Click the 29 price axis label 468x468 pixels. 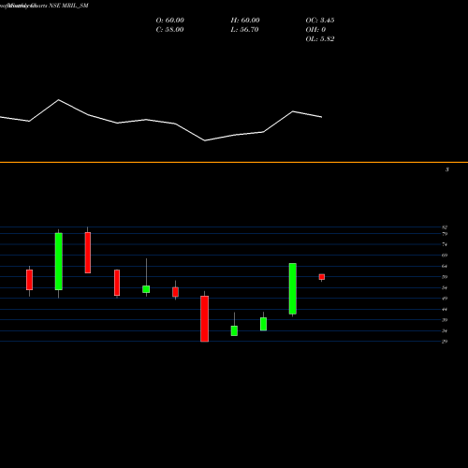(445, 342)
